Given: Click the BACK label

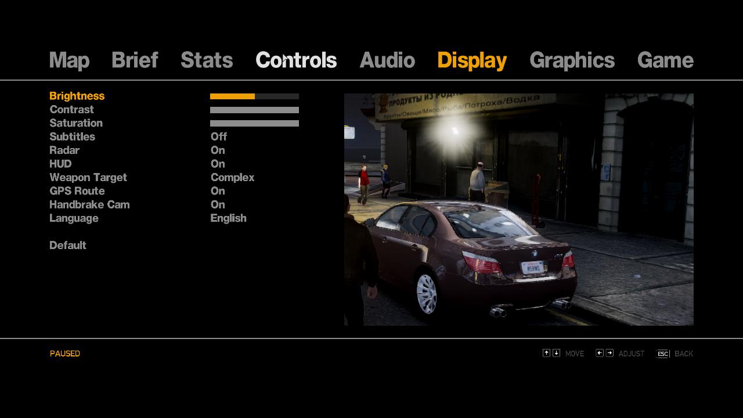Looking at the screenshot, I should [x=684, y=354].
